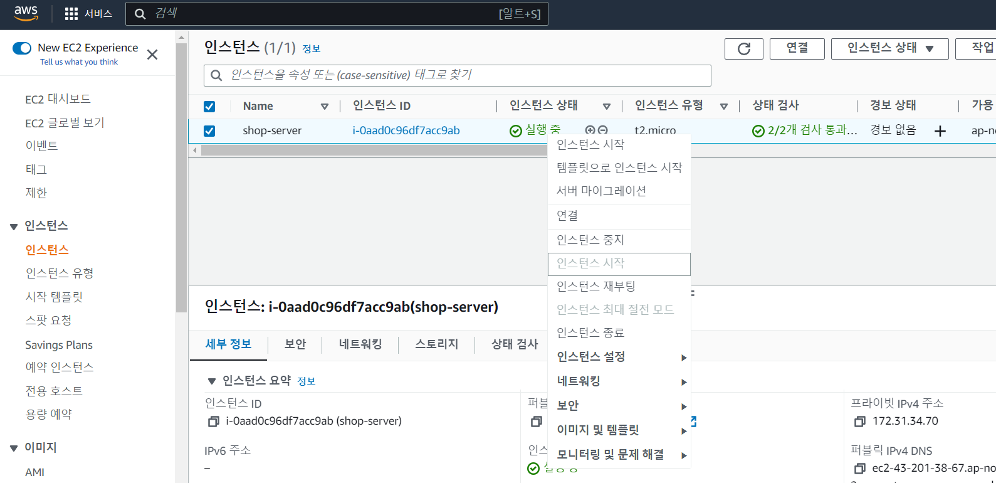The image size is (996, 483).
Task: Click the running status check icon in row
Action: tap(516, 130)
